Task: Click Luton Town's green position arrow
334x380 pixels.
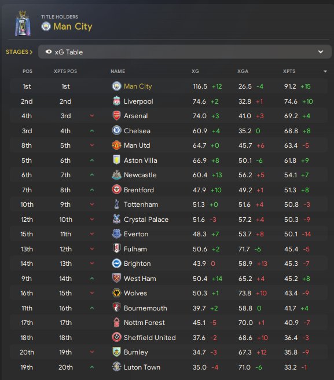Action: pyautogui.click(x=92, y=367)
